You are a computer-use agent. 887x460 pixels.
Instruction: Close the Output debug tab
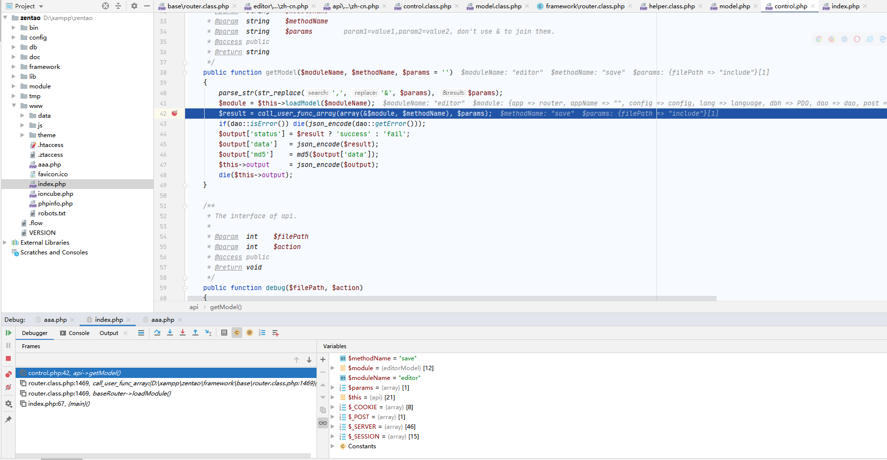[126, 333]
